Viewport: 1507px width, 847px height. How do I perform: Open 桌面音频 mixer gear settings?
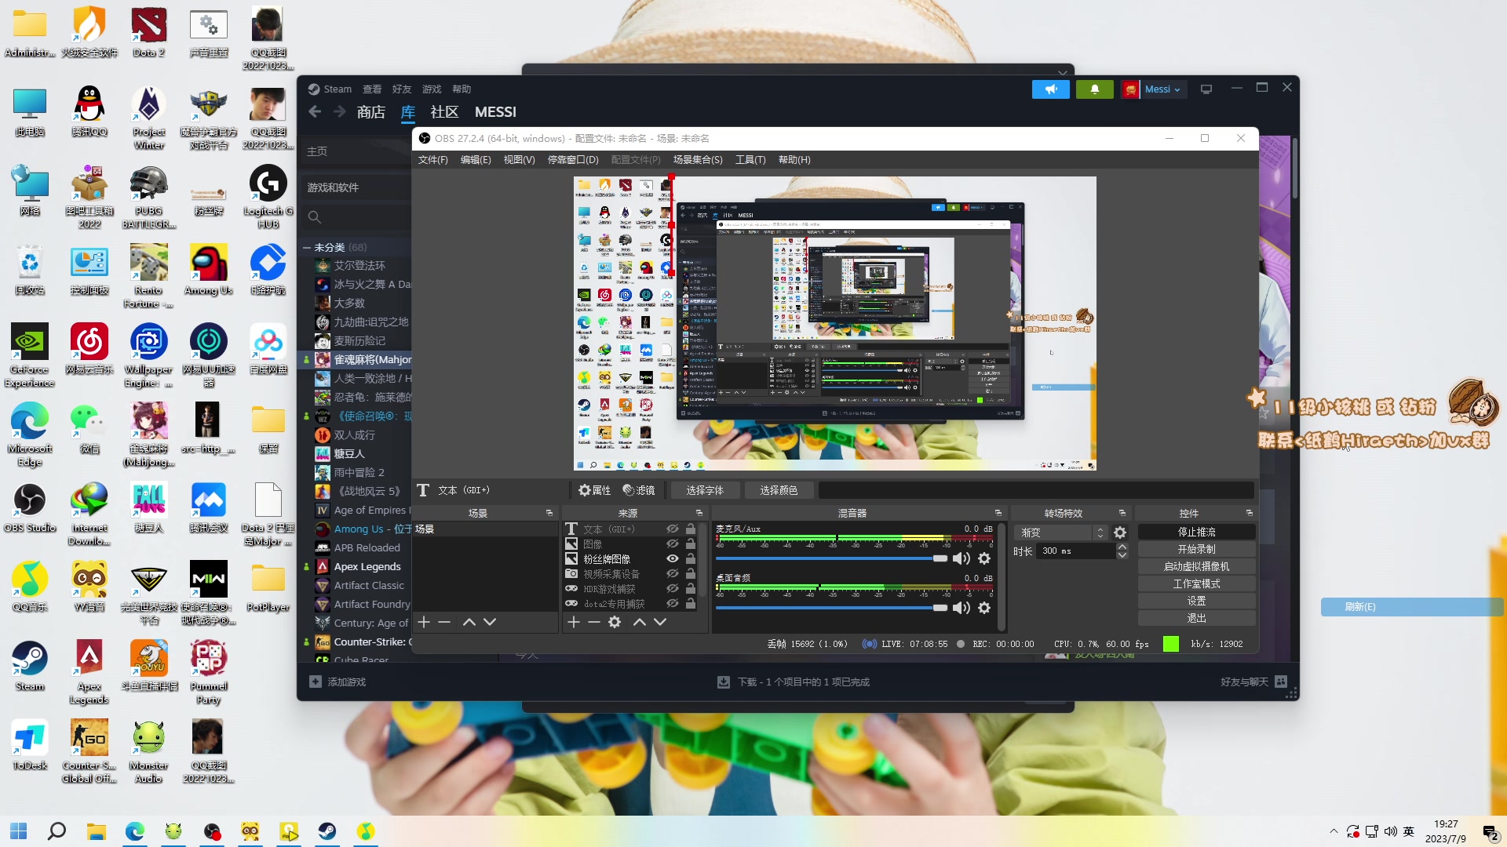click(984, 608)
